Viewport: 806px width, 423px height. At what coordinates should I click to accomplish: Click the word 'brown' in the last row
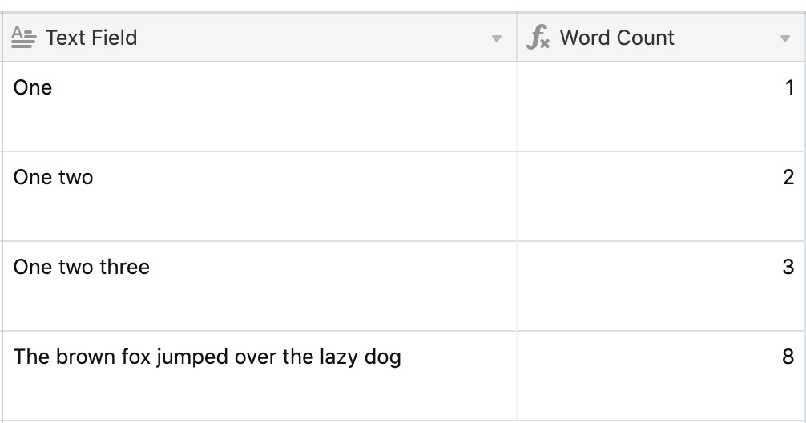(86, 357)
